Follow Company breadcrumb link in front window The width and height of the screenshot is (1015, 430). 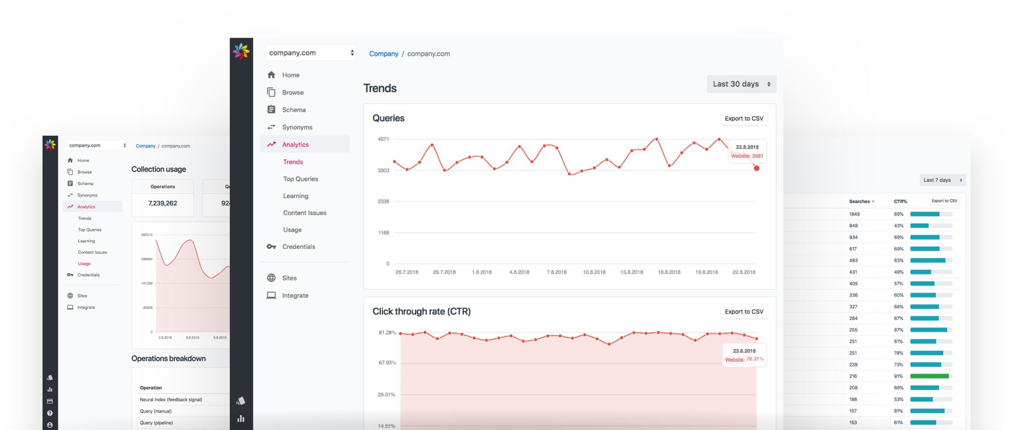tap(384, 54)
